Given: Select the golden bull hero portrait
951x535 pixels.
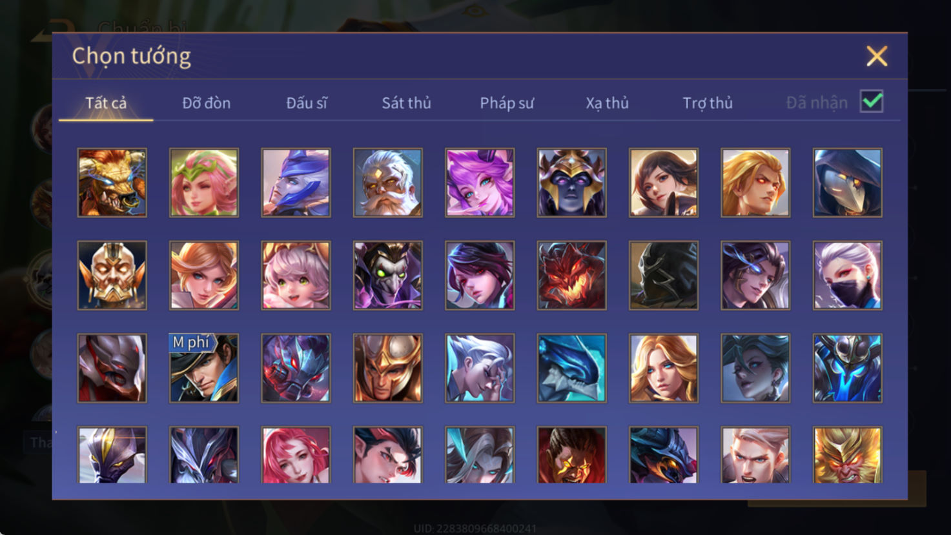Looking at the screenshot, I should 112,183.
